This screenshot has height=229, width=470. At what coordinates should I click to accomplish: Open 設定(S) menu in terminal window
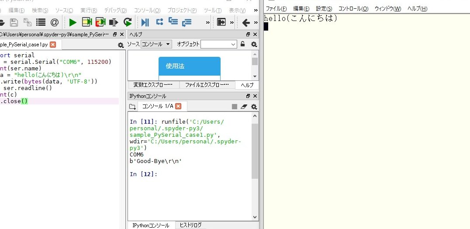click(x=324, y=8)
